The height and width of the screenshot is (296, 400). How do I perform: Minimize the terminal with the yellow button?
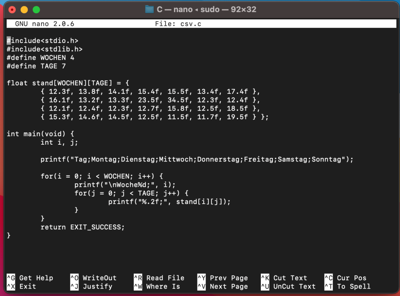(x=24, y=9)
